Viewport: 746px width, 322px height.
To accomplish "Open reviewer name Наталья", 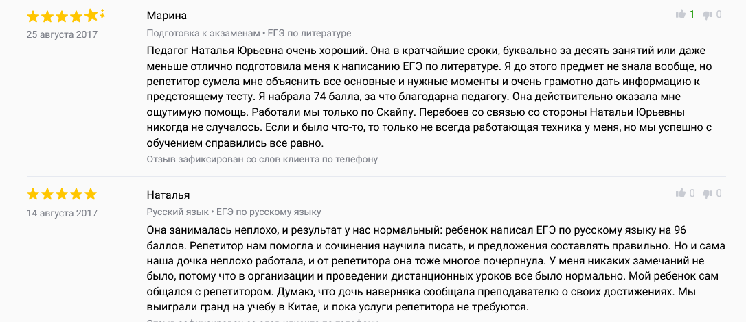I will coord(168,195).
